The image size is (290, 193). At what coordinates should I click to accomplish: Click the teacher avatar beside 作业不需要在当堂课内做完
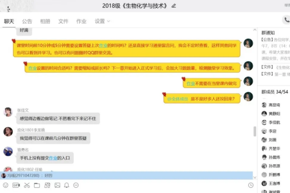click(248, 81)
